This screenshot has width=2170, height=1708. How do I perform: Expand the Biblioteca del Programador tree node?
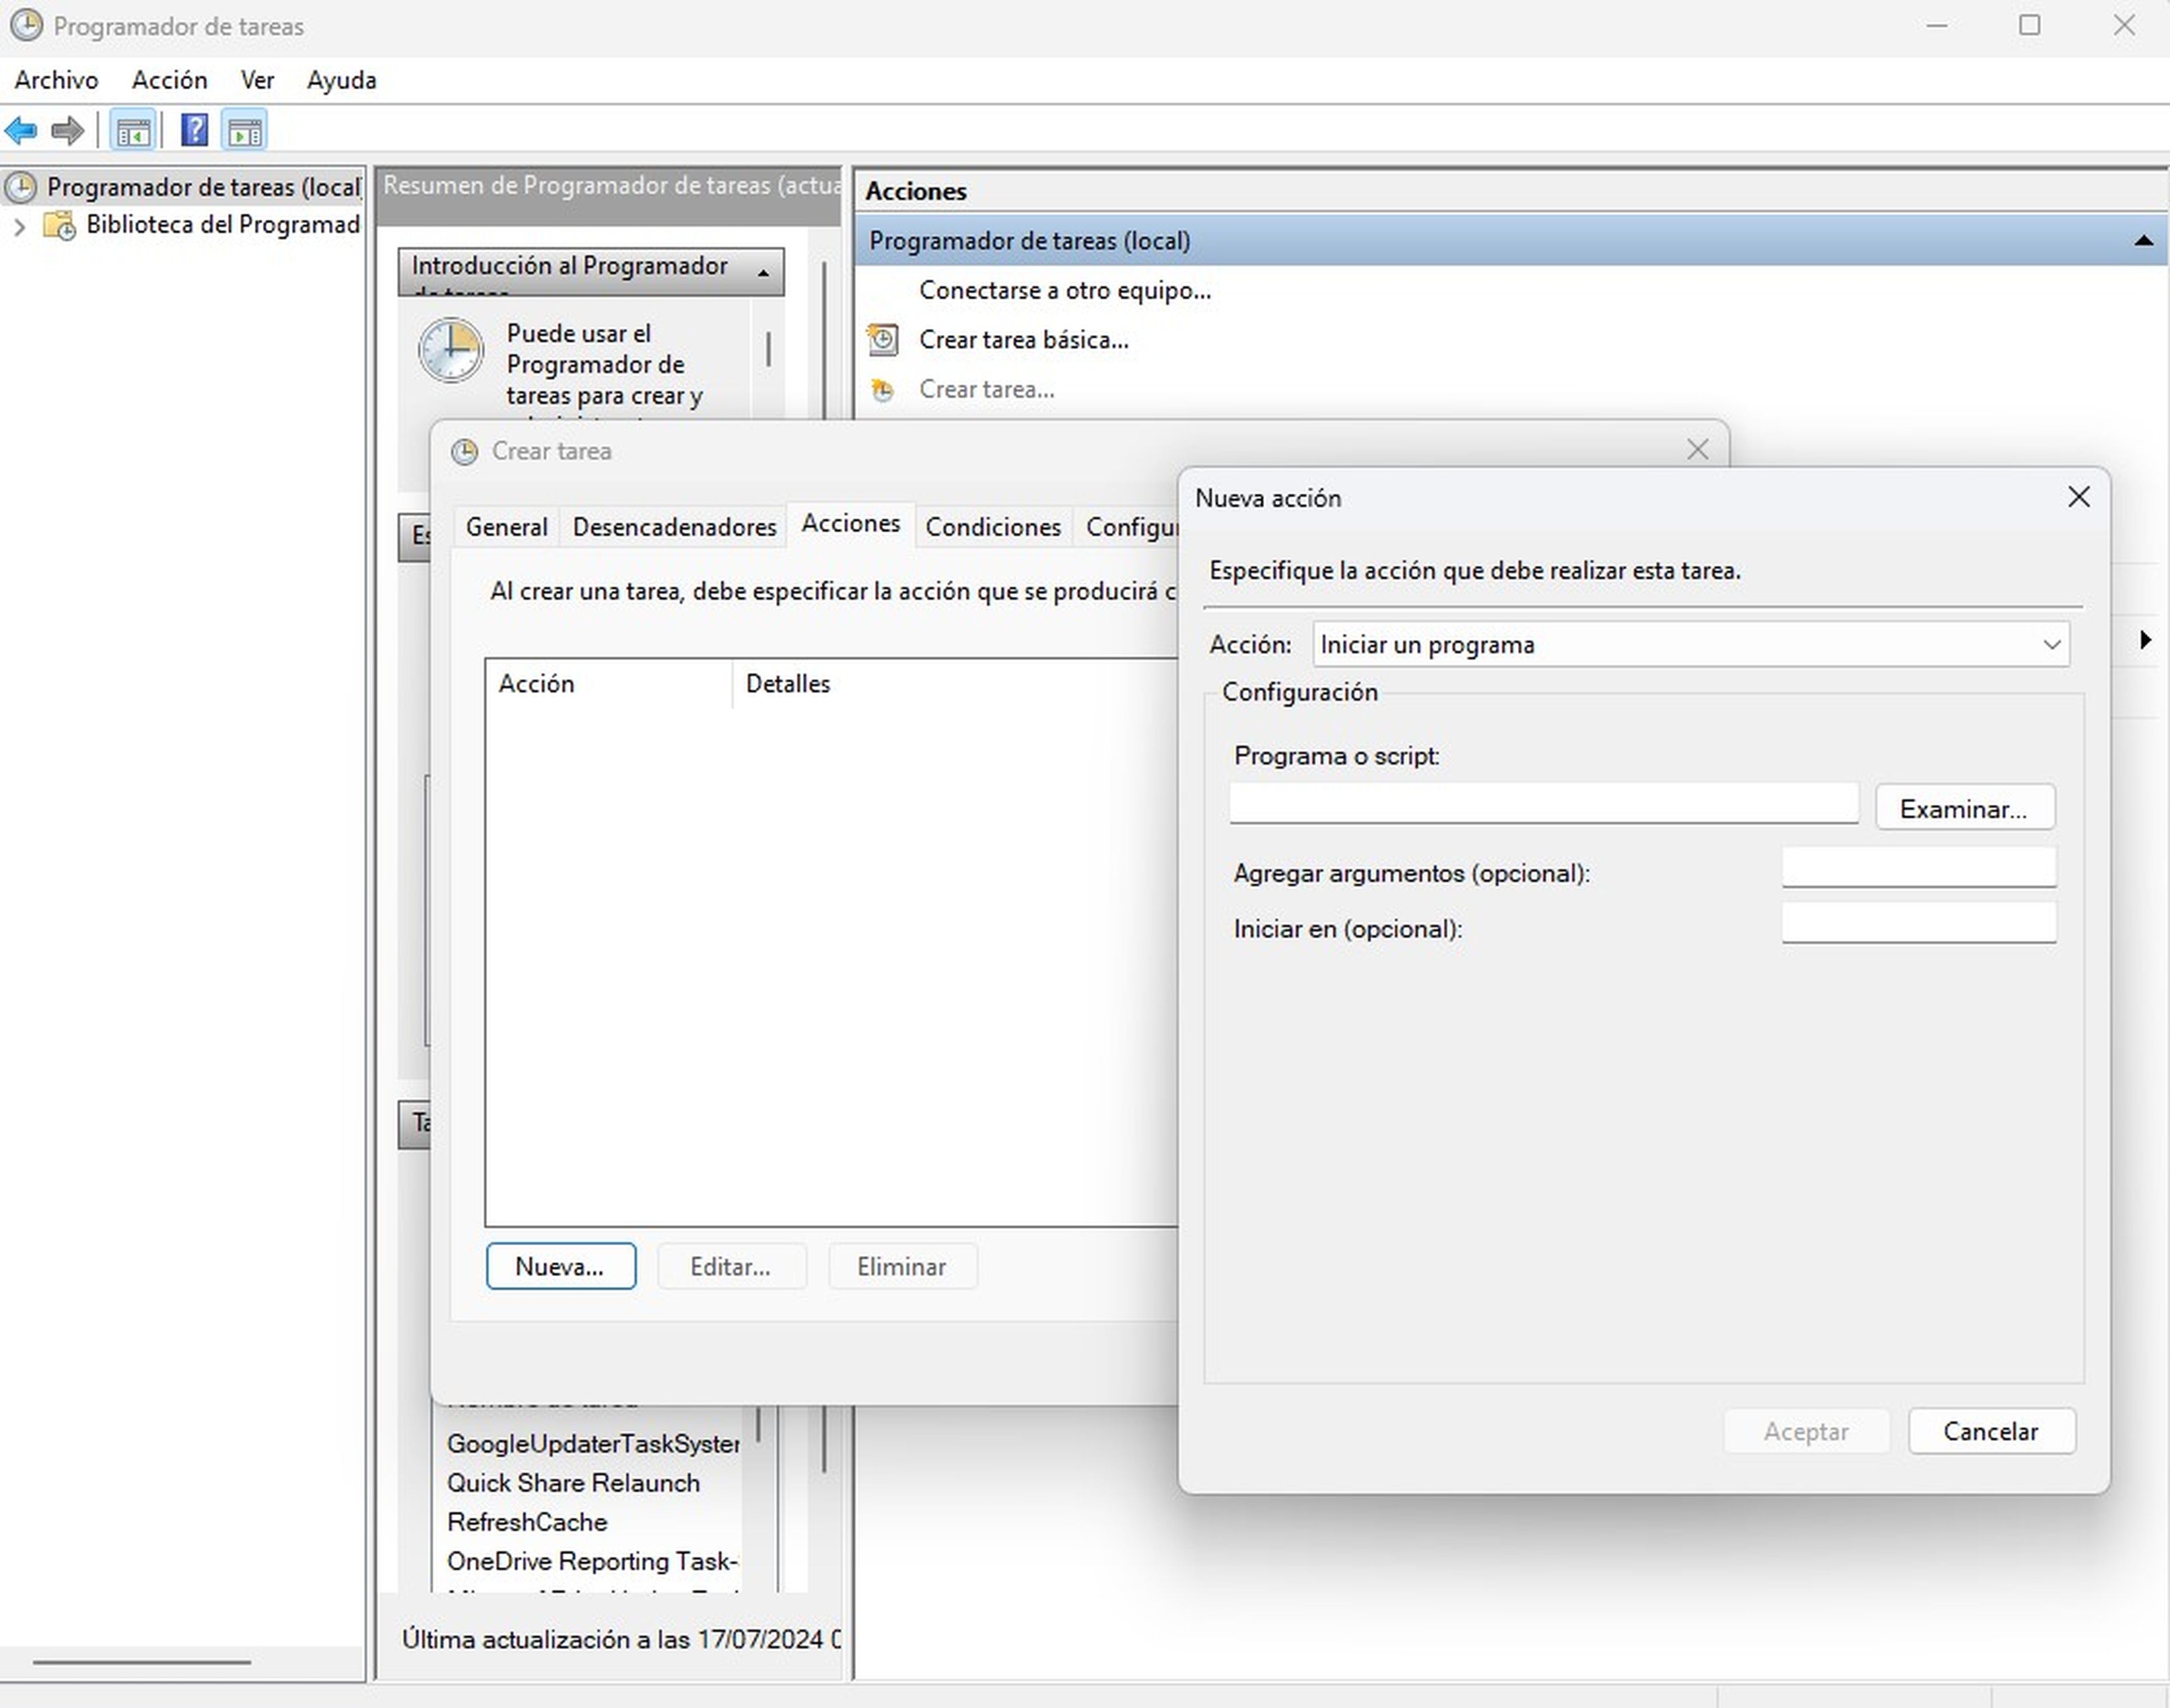(x=19, y=227)
